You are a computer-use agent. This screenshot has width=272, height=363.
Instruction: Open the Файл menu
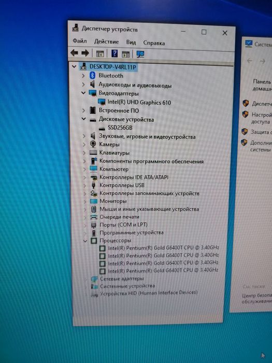point(80,41)
